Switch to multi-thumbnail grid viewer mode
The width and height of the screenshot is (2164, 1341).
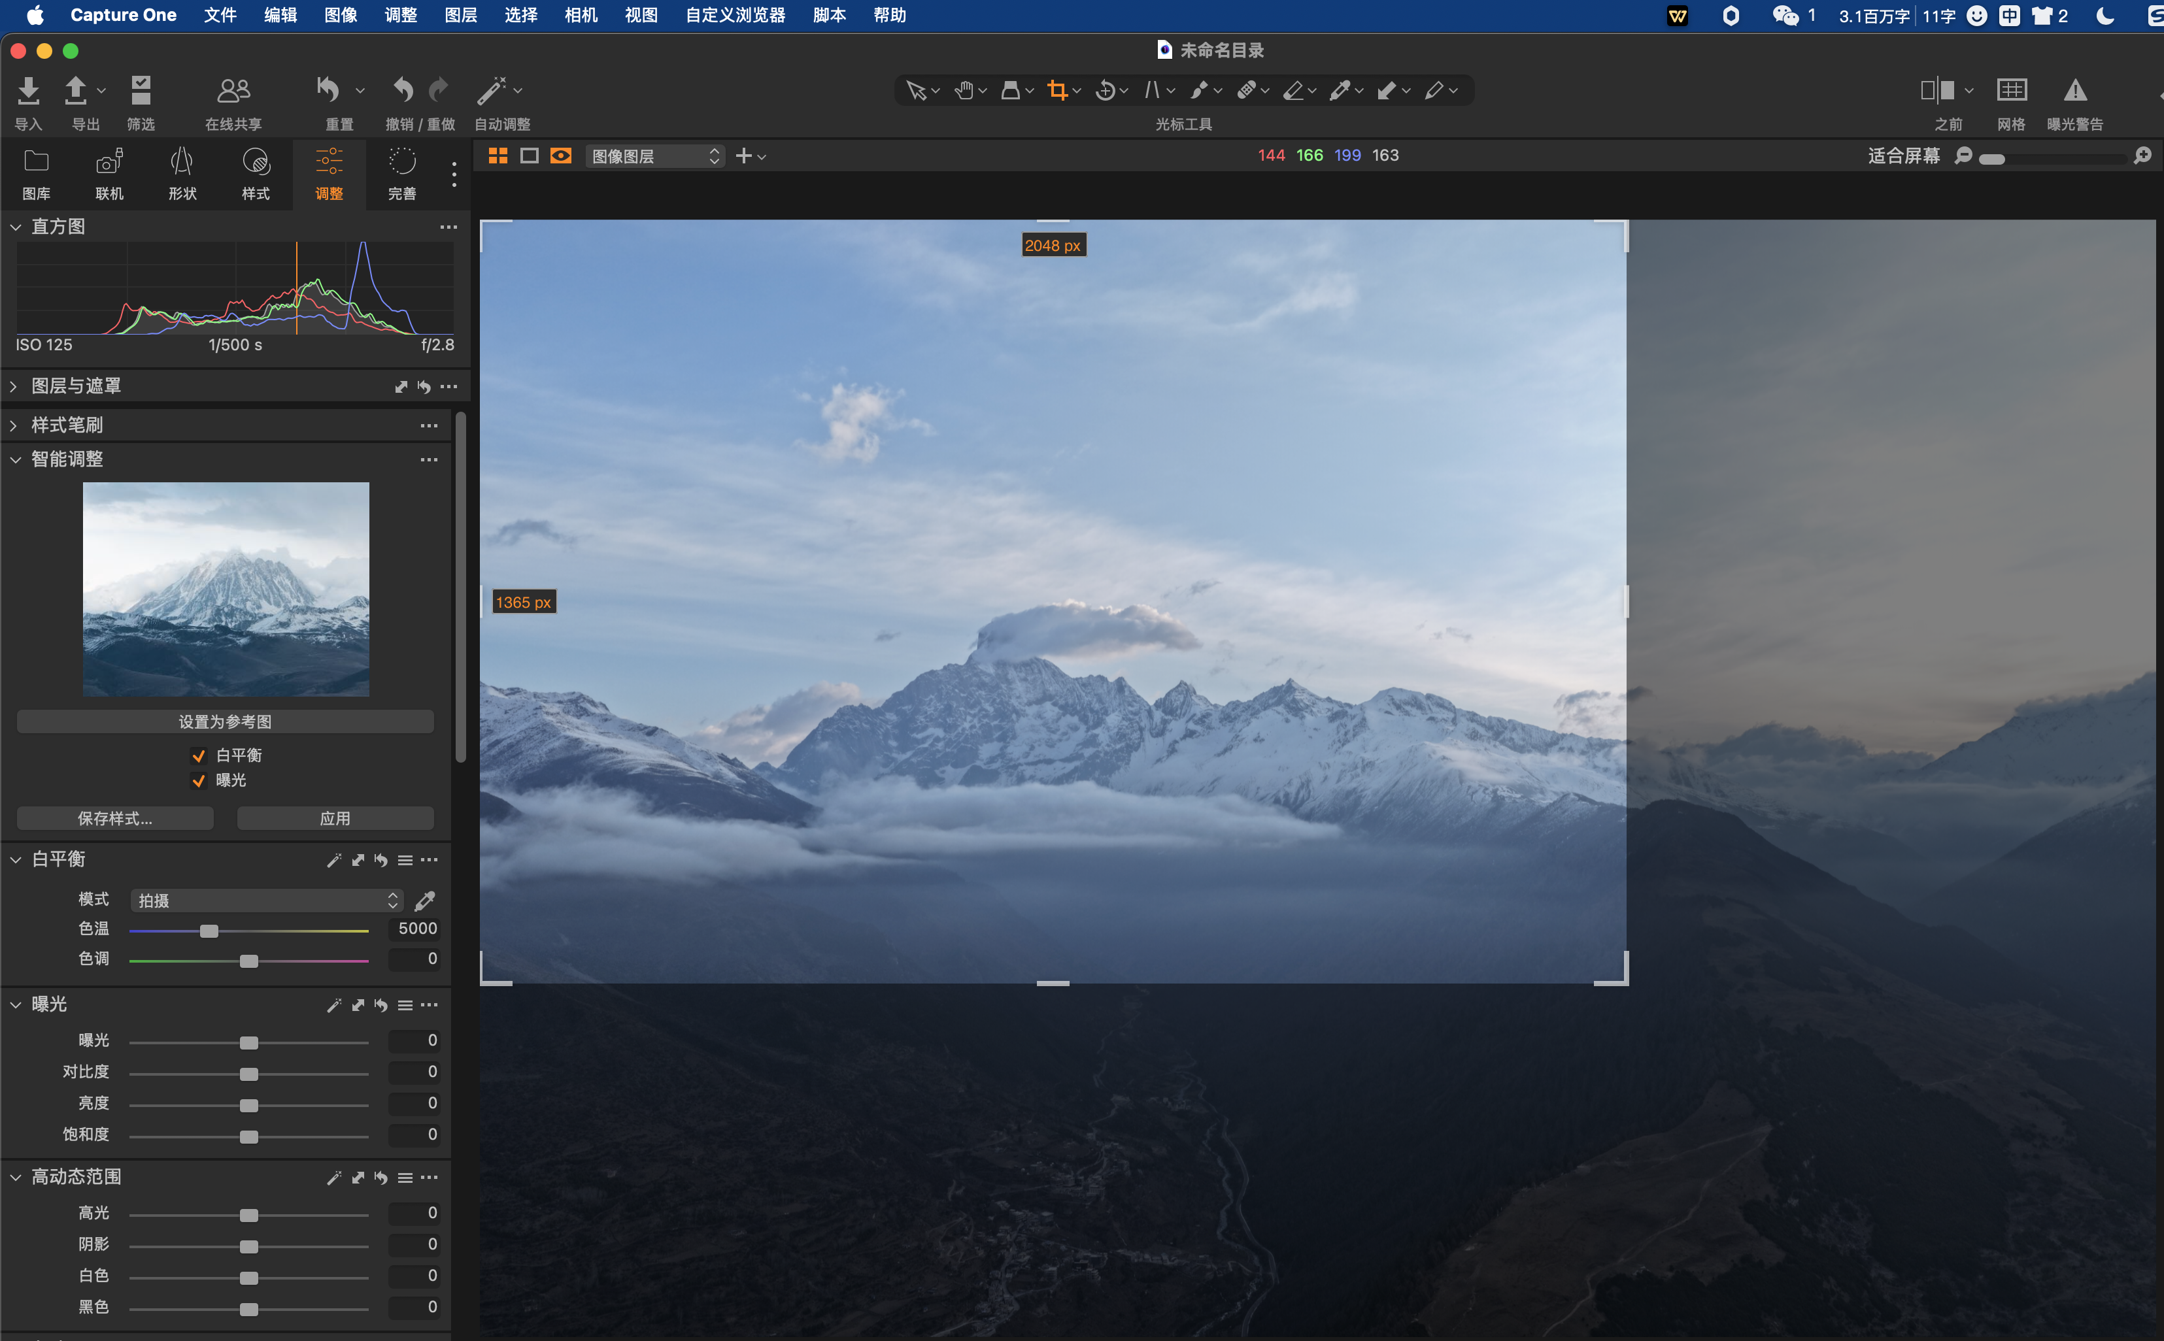(x=498, y=156)
